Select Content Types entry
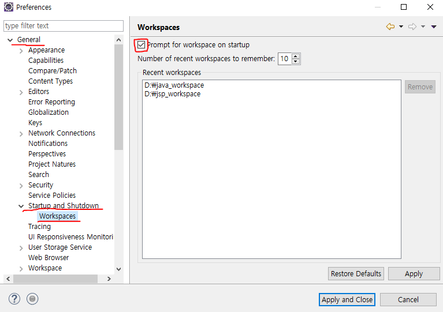 pyautogui.click(x=50, y=81)
